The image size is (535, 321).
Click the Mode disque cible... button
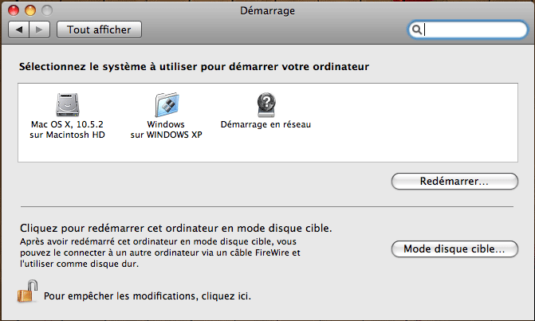tap(453, 249)
